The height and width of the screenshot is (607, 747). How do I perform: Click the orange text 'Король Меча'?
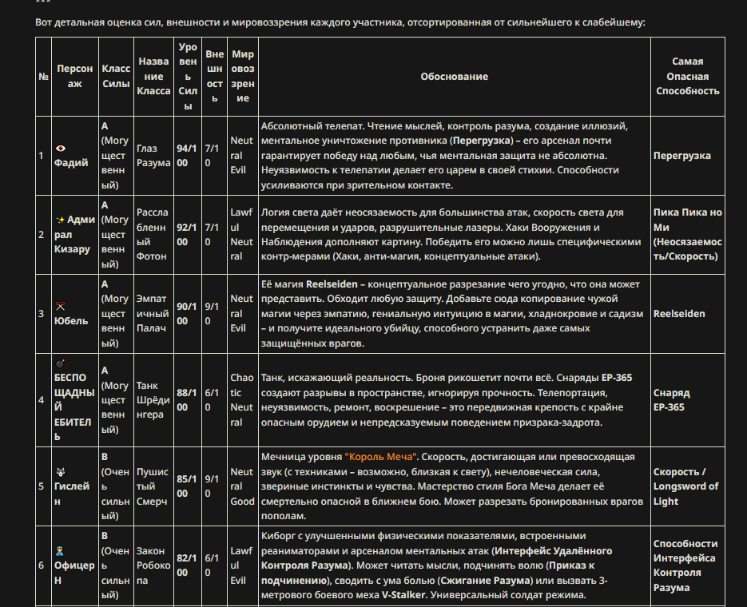click(380, 457)
